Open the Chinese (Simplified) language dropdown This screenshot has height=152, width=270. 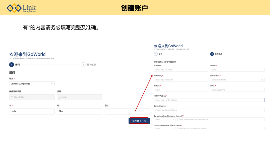tap(32, 84)
